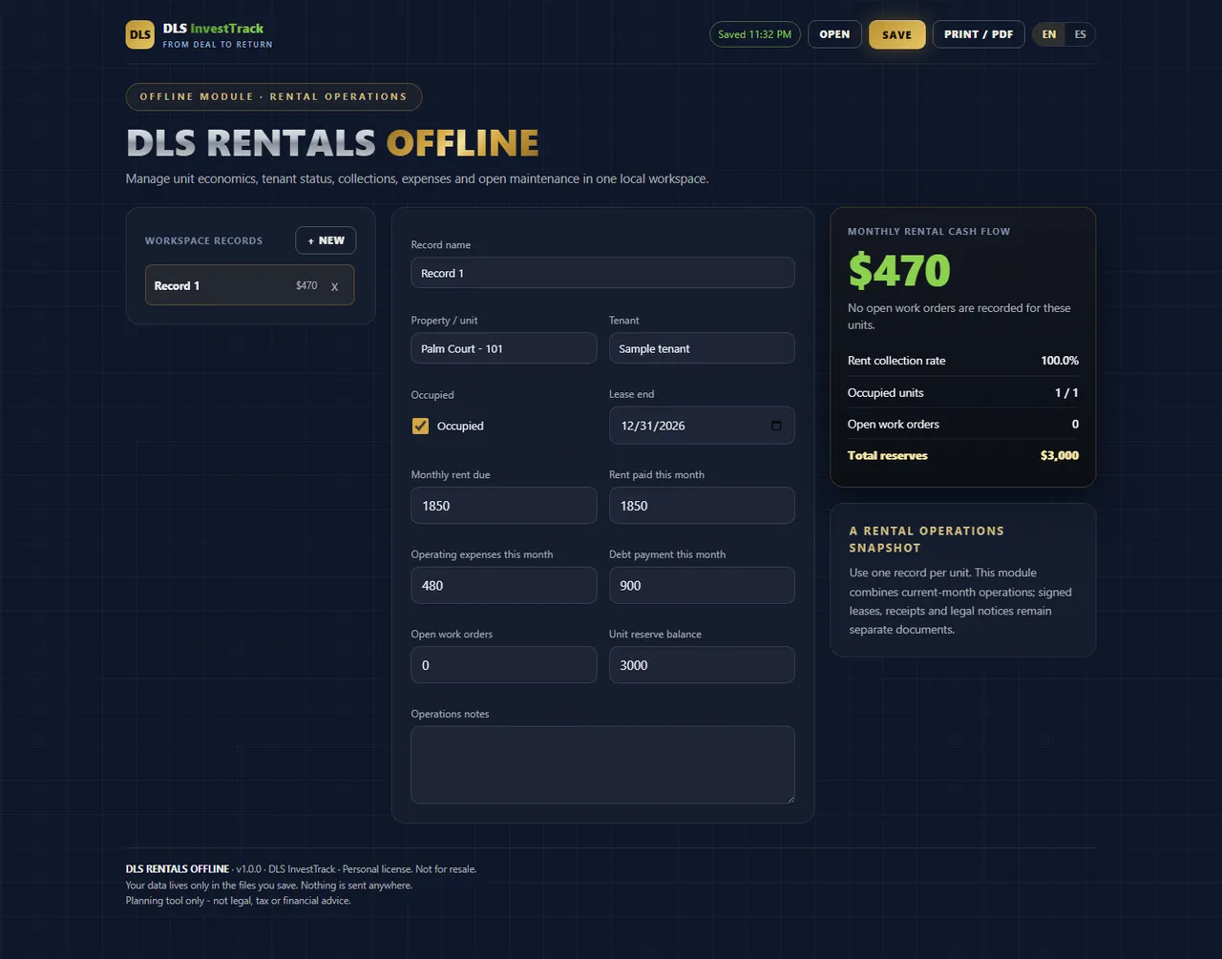Viewport: 1222px width, 959px height.
Task: Click the Occupied units 1 / 1 value
Action: pos(1066,393)
